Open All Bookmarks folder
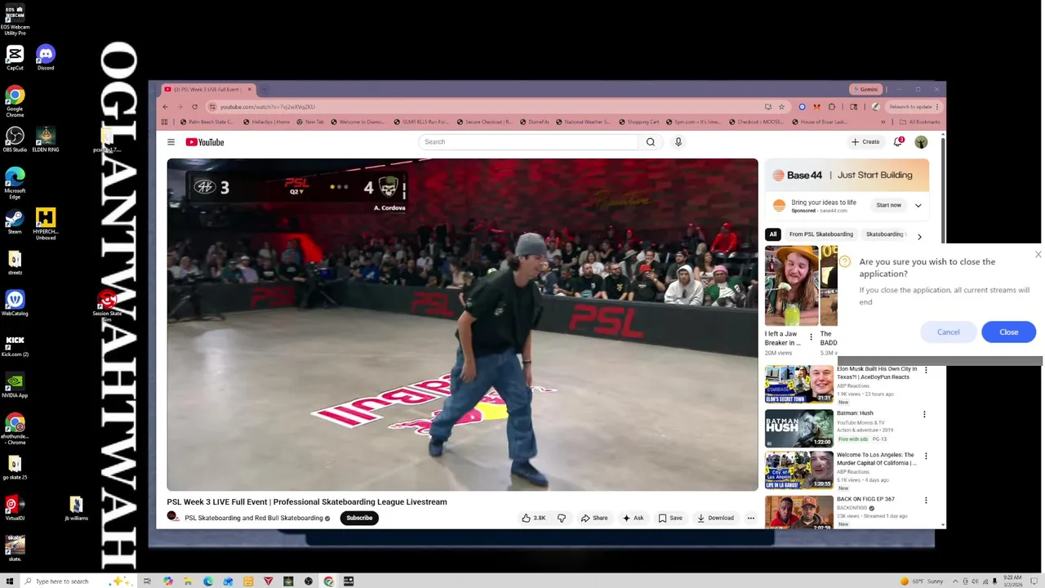 coord(920,122)
